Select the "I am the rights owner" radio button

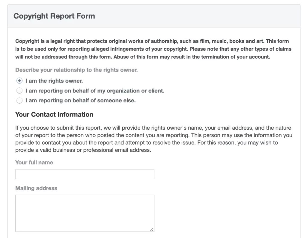coord(19,81)
